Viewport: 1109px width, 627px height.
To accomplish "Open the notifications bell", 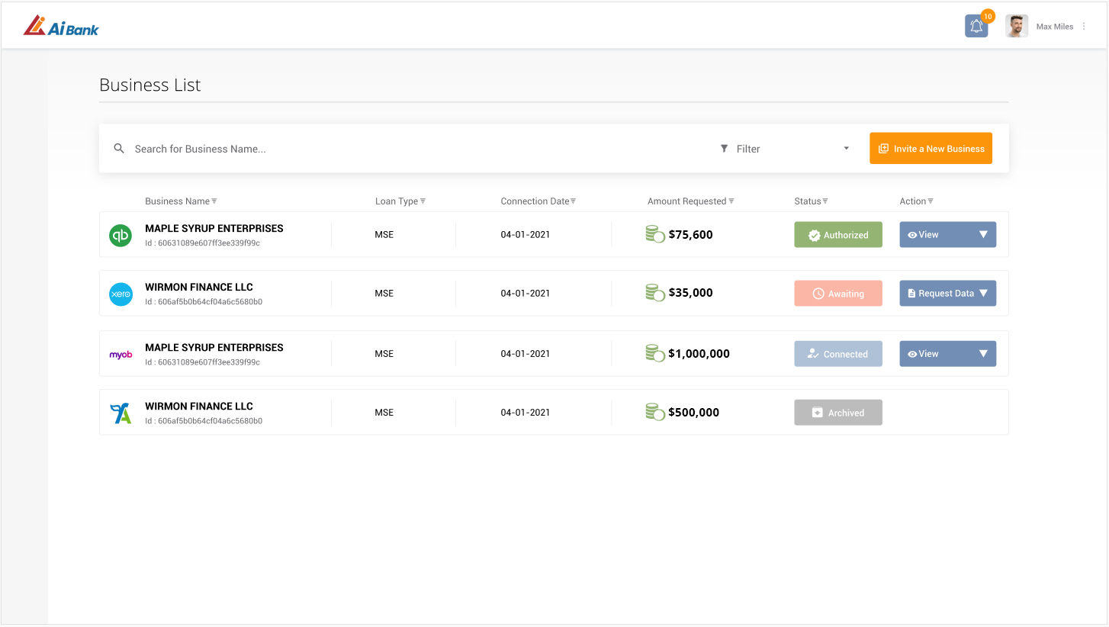I will coord(976,26).
